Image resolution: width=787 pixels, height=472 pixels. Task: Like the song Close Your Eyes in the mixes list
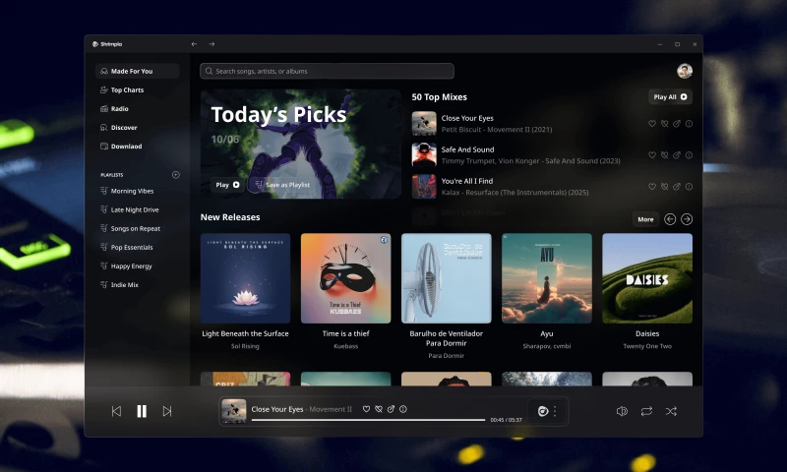[652, 124]
